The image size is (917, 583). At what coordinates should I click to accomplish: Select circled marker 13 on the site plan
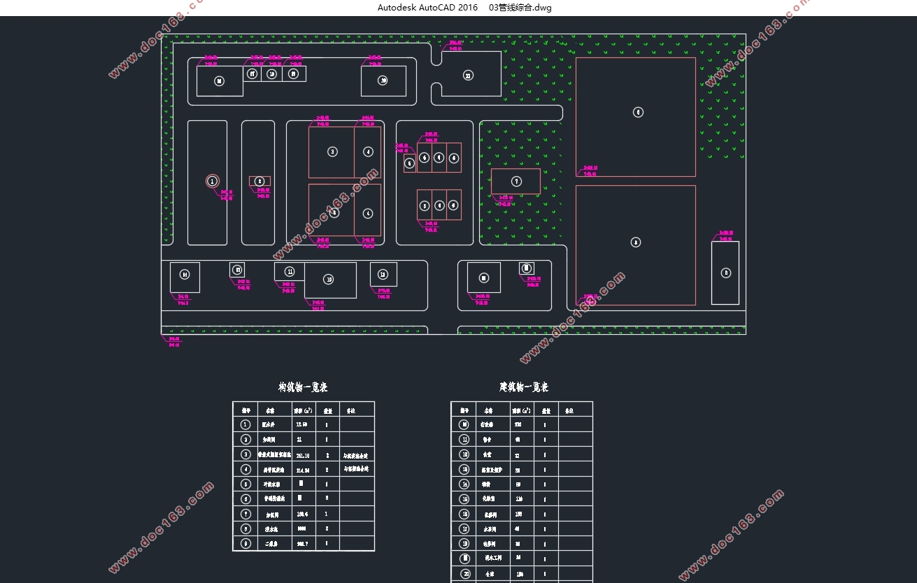pyautogui.click(x=383, y=275)
